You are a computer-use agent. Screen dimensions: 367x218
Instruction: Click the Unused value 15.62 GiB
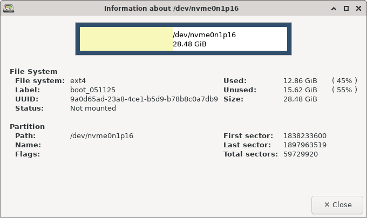click(300, 90)
